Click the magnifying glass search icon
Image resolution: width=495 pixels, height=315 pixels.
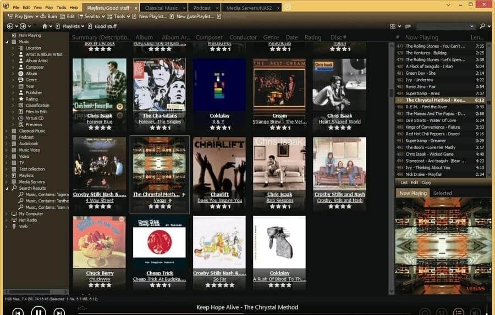point(482,26)
